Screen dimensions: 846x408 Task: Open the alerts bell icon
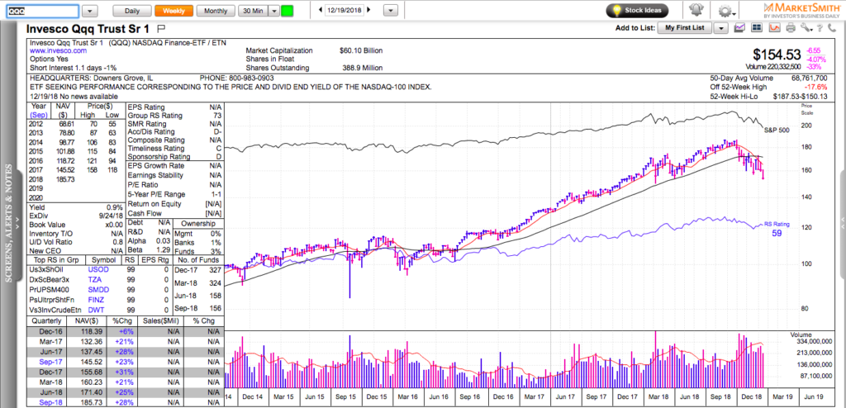click(x=696, y=11)
